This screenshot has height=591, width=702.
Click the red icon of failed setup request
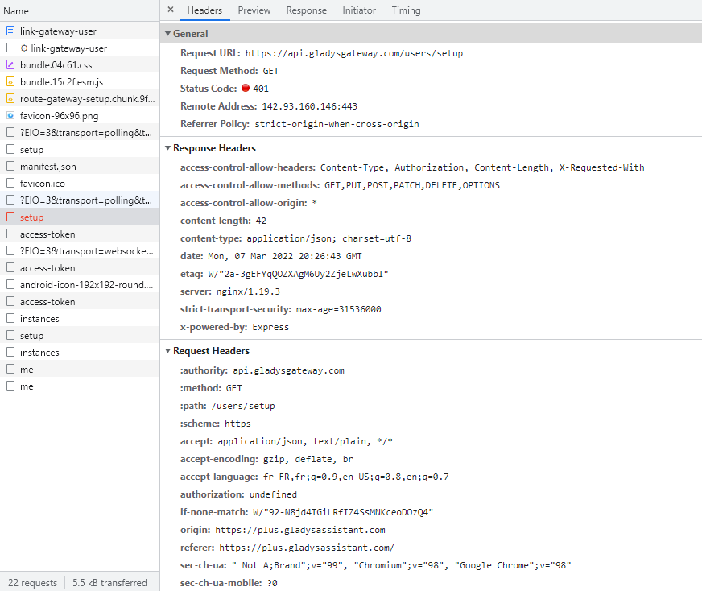[x=10, y=217]
